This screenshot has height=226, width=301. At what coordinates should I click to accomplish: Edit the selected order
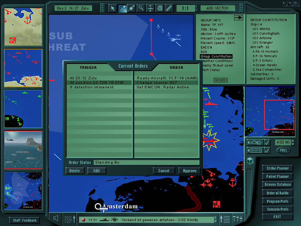tap(97, 171)
